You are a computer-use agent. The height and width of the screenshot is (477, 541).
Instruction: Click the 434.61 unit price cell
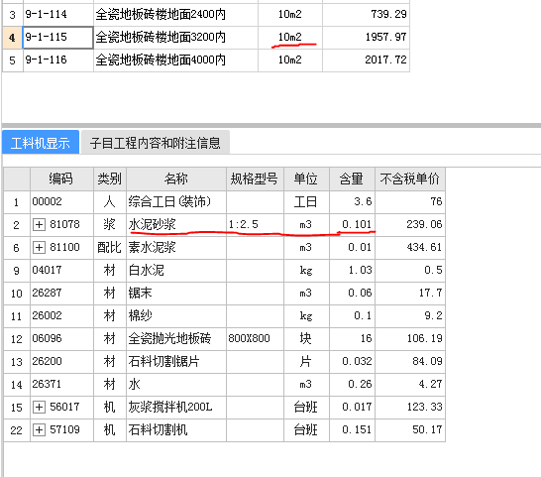click(410, 248)
